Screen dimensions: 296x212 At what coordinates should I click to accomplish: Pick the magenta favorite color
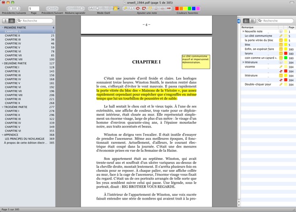point(198,9)
